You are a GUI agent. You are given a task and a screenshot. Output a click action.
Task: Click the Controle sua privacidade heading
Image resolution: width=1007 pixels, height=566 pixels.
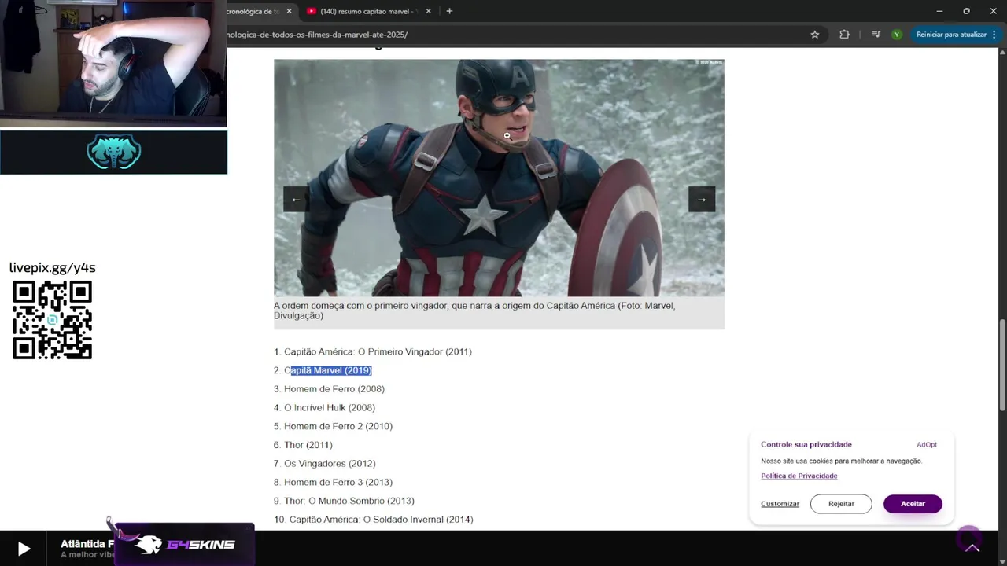[806, 445]
